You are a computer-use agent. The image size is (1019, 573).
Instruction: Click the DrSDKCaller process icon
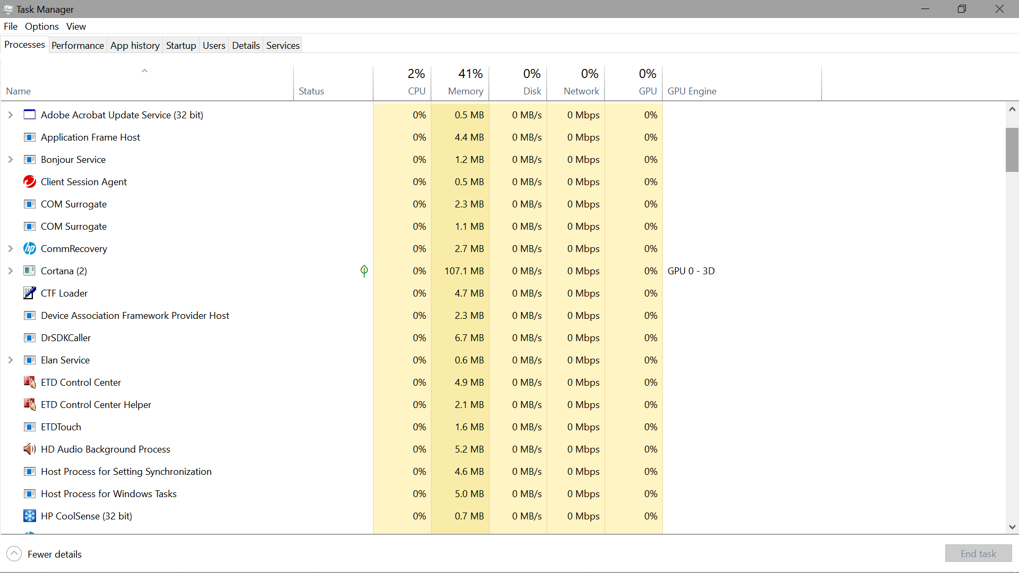click(x=30, y=337)
